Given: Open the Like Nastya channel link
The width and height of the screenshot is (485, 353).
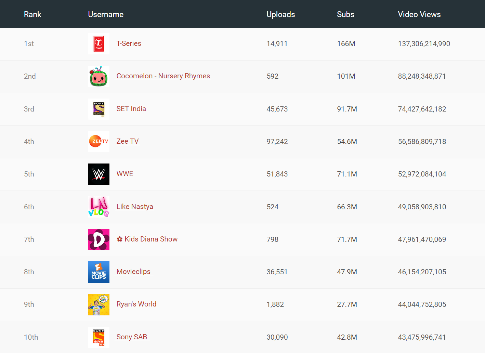Looking at the screenshot, I should [x=135, y=206].
